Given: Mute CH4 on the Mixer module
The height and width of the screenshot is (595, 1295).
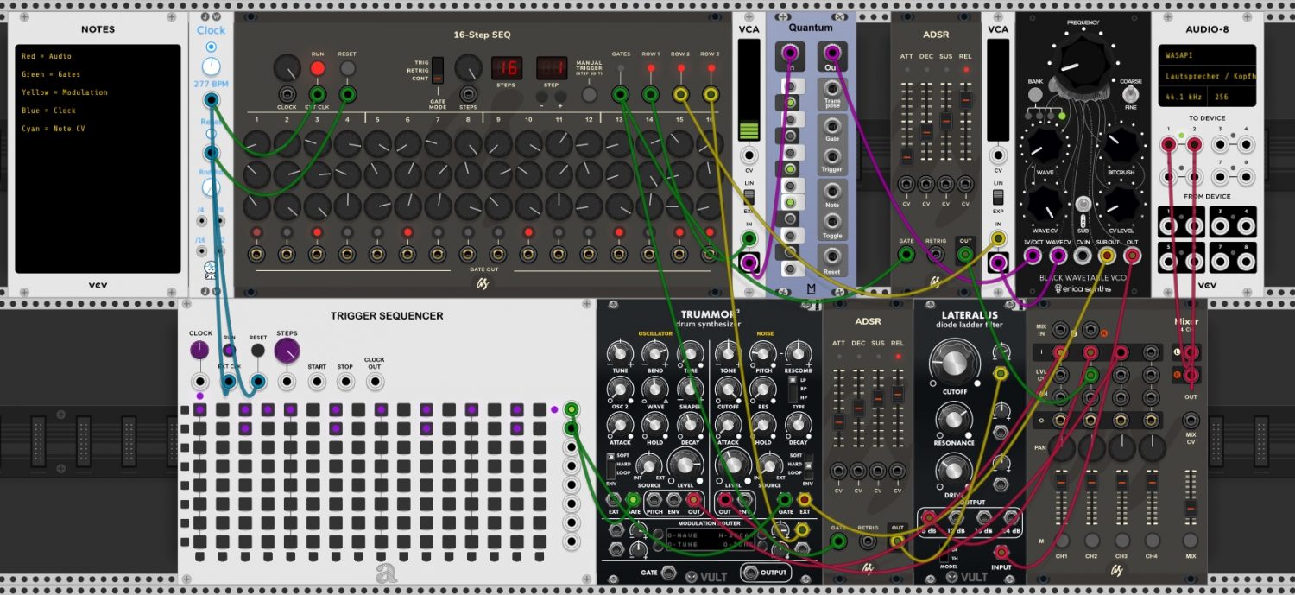Looking at the screenshot, I should [x=1152, y=540].
